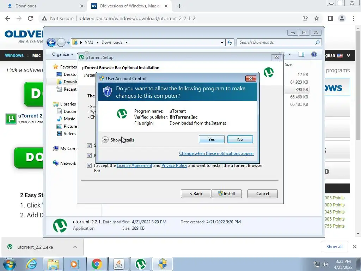Click Cancel in µTorrent Setup
The image size is (361, 271).
[262, 194]
